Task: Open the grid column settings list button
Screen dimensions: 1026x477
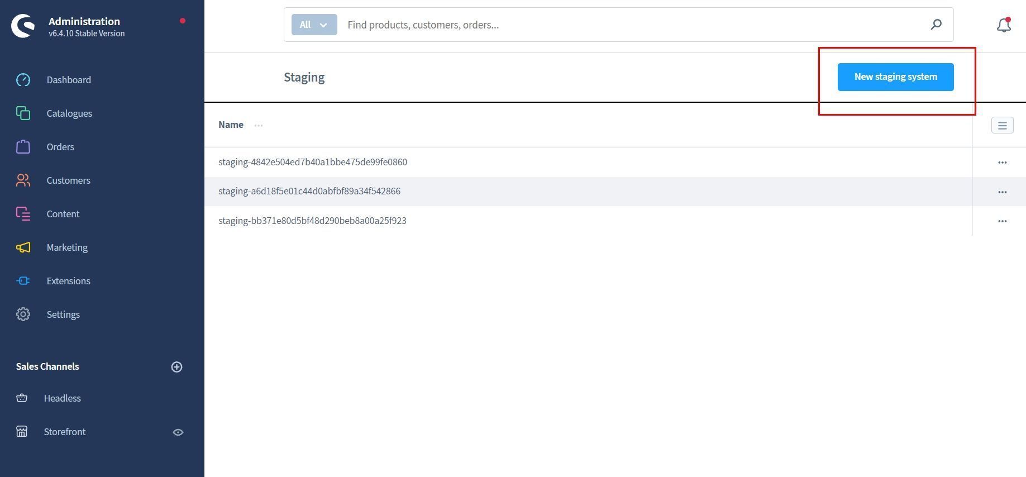Action: click(1002, 125)
